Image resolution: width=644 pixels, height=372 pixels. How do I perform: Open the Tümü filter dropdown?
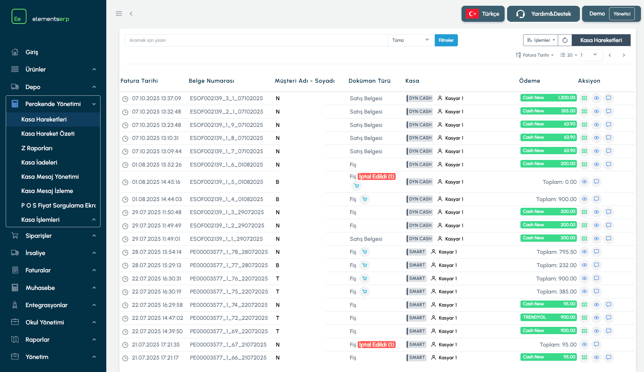coord(411,40)
